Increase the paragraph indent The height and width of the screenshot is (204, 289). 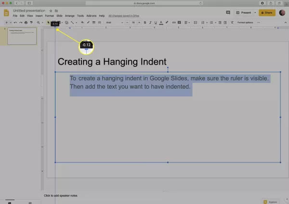[225, 23]
